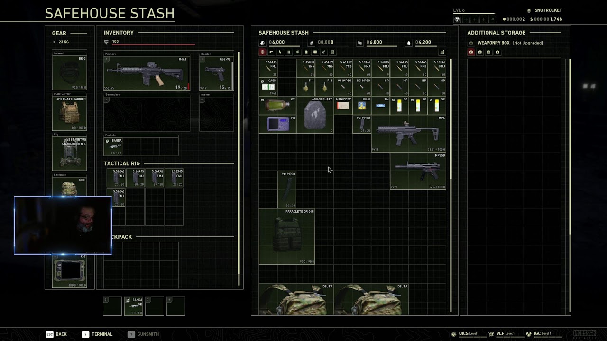The image size is (607, 341).
Task: Filter stash by keys icon
Action: pos(324,52)
